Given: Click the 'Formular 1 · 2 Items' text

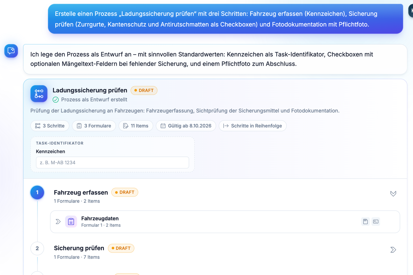Looking at the screenshot, I should pyautogui.click(x=101, y=225).
